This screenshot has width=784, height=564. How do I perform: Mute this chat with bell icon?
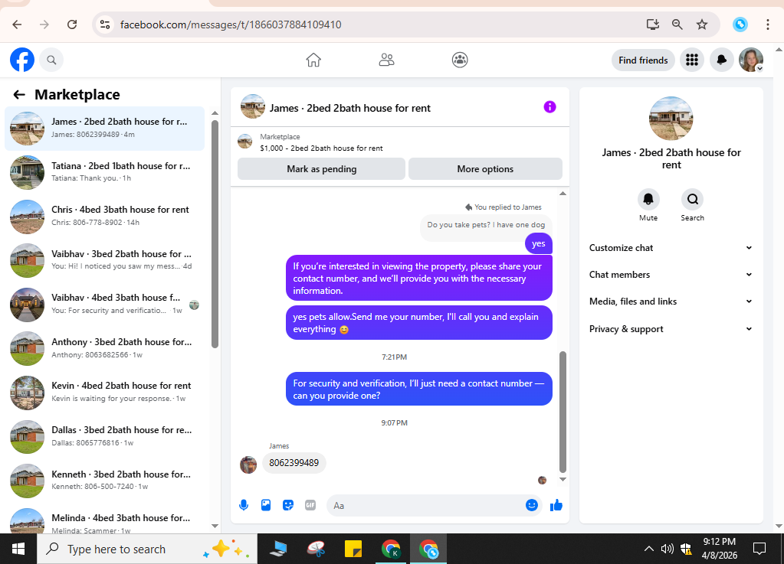(x=648, y=200)
